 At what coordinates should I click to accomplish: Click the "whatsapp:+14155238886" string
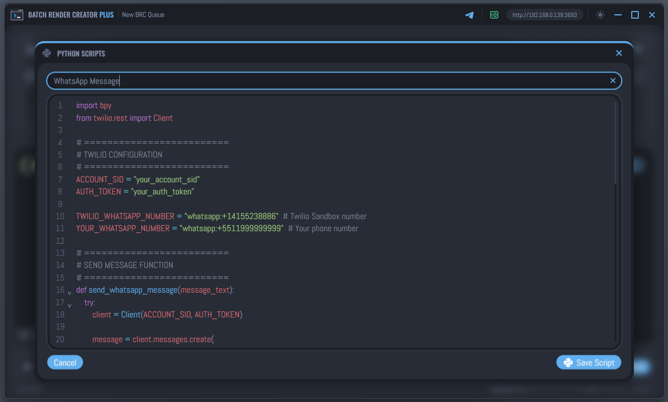231,216
